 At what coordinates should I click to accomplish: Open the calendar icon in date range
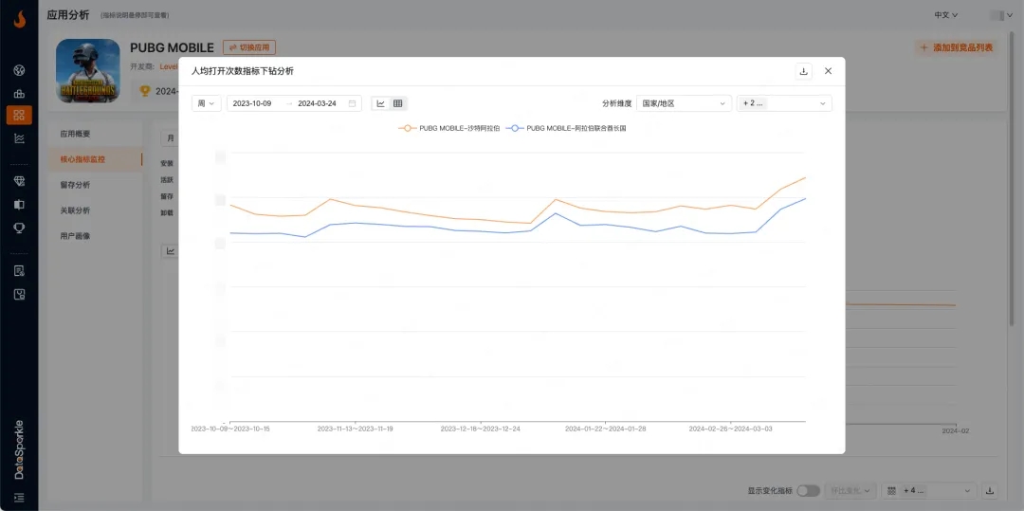tap(352, 103)
